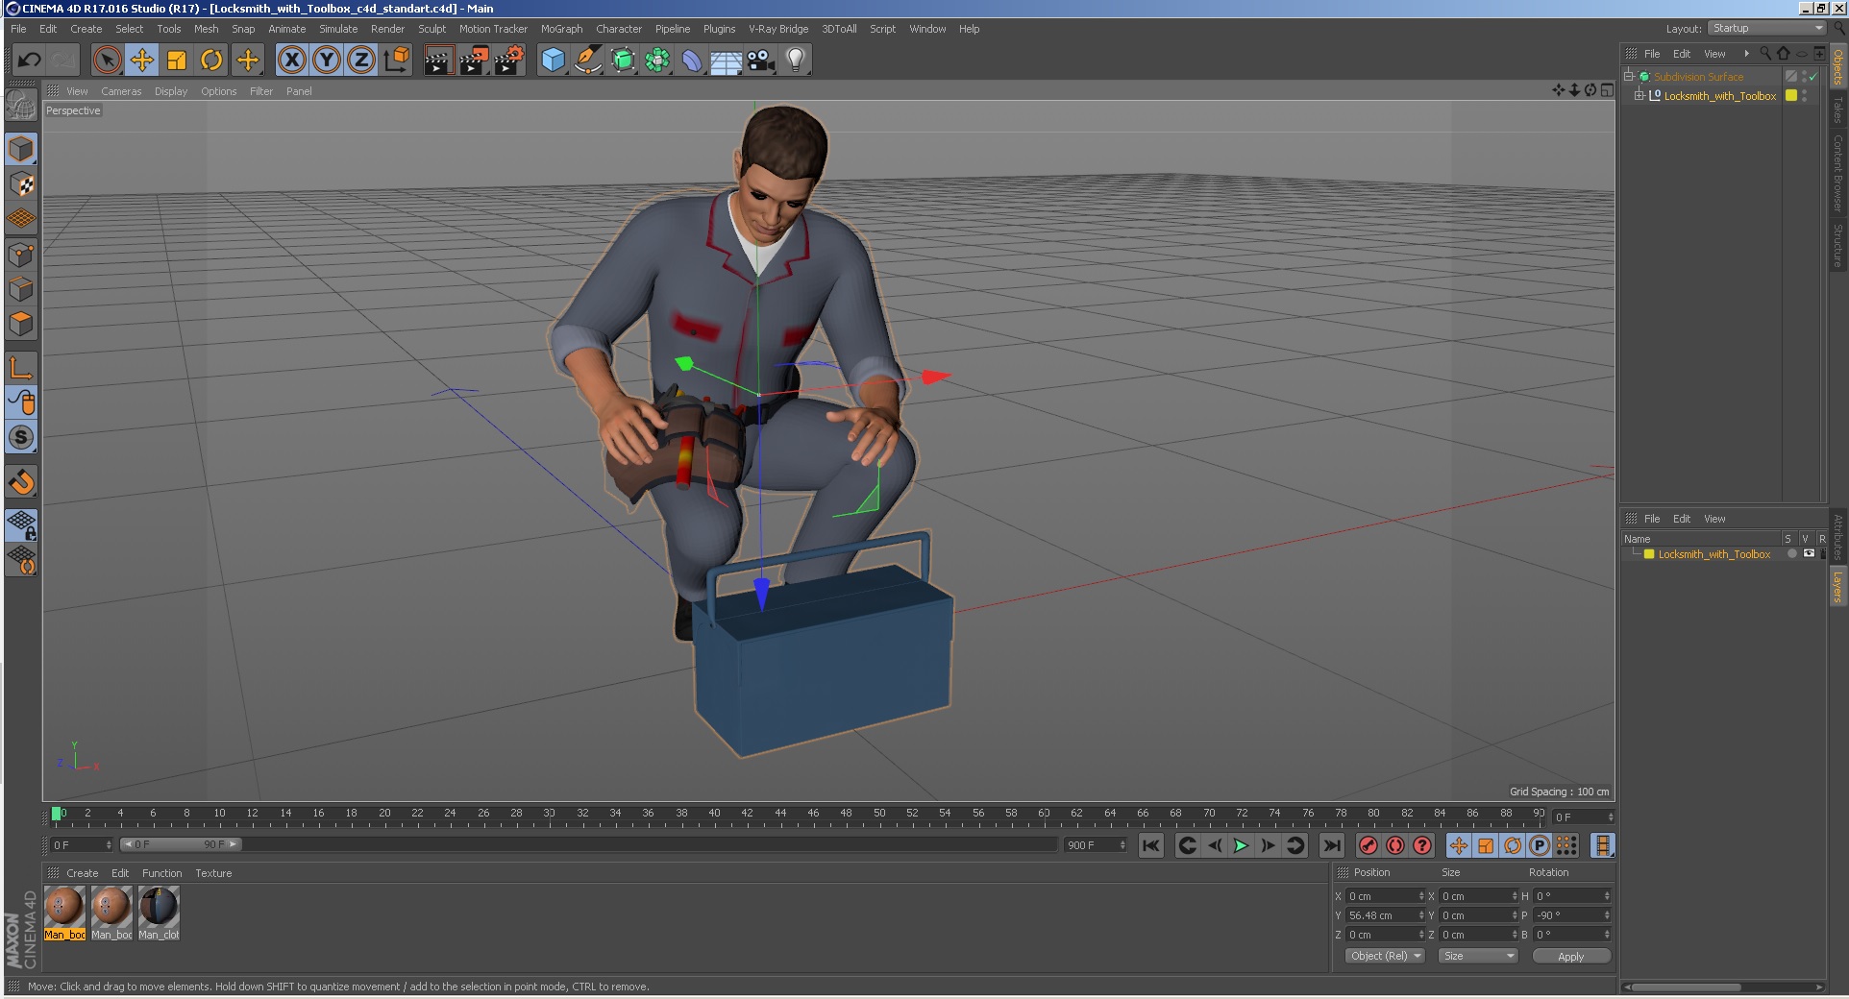
Task: Open V-Ray Bridge menu
Action: (778, 29)
